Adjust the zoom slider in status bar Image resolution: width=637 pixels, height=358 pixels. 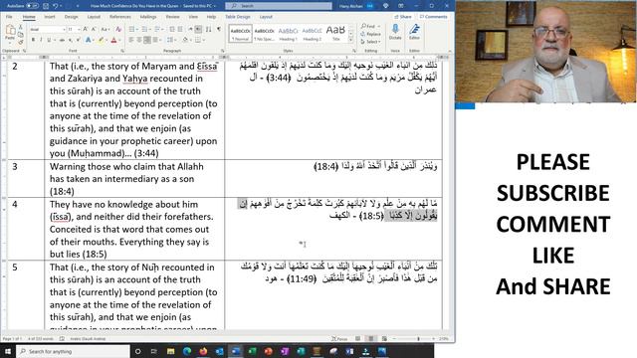coord(418,338)
